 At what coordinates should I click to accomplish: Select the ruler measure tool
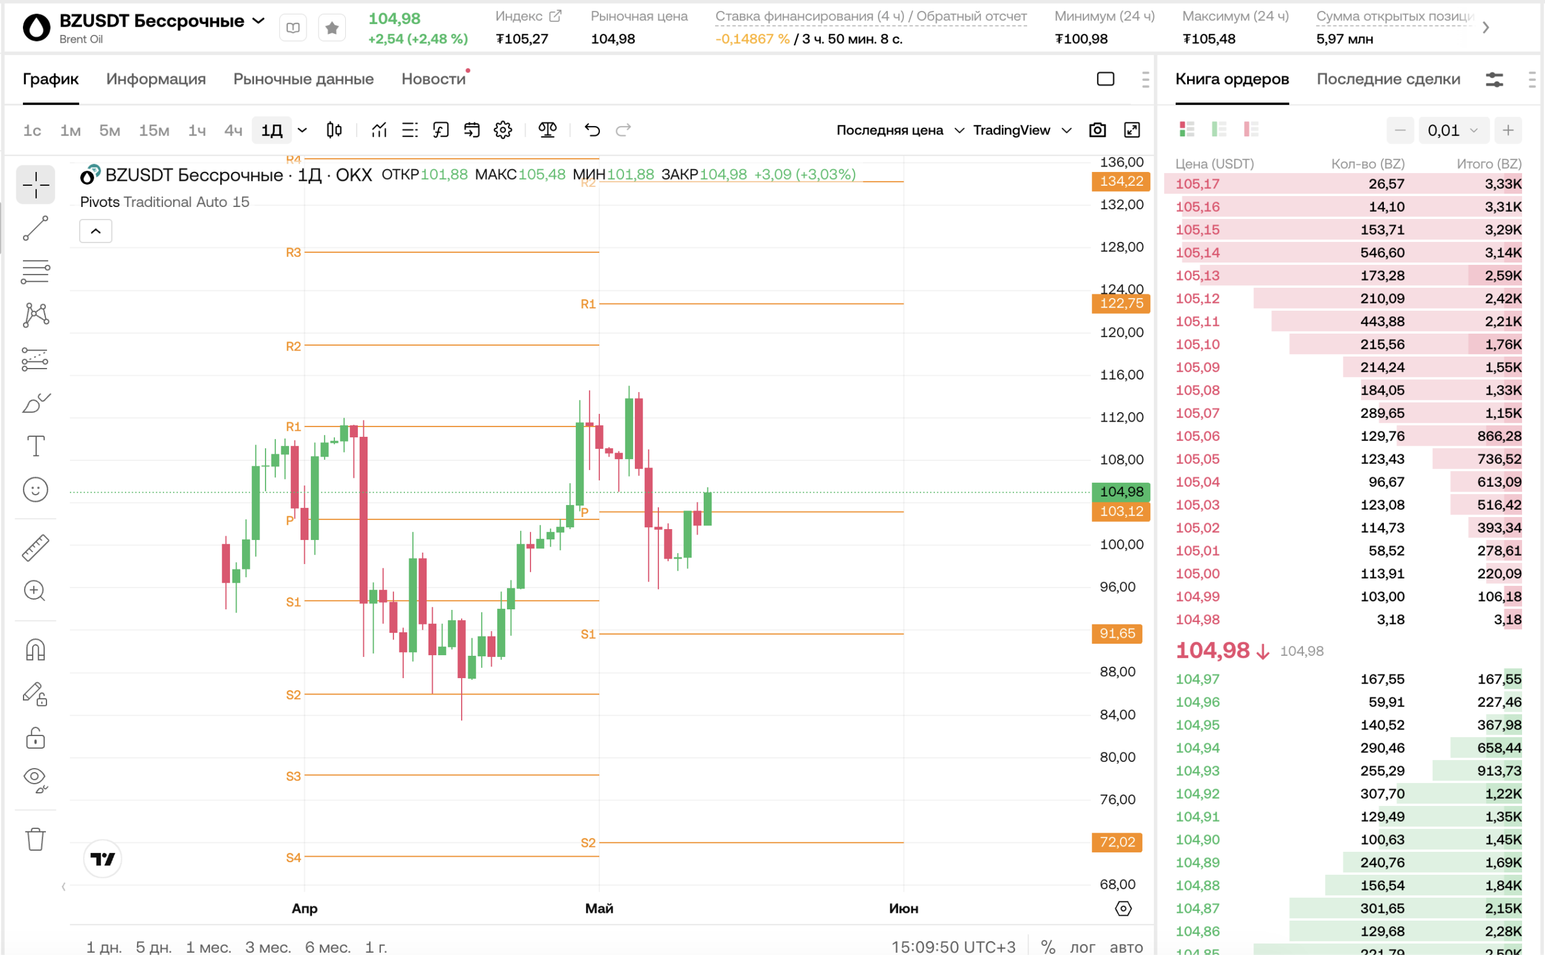tap(36, 548)
